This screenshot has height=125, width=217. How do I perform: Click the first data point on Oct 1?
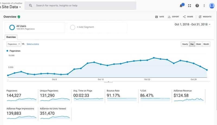tap(8, 75)
